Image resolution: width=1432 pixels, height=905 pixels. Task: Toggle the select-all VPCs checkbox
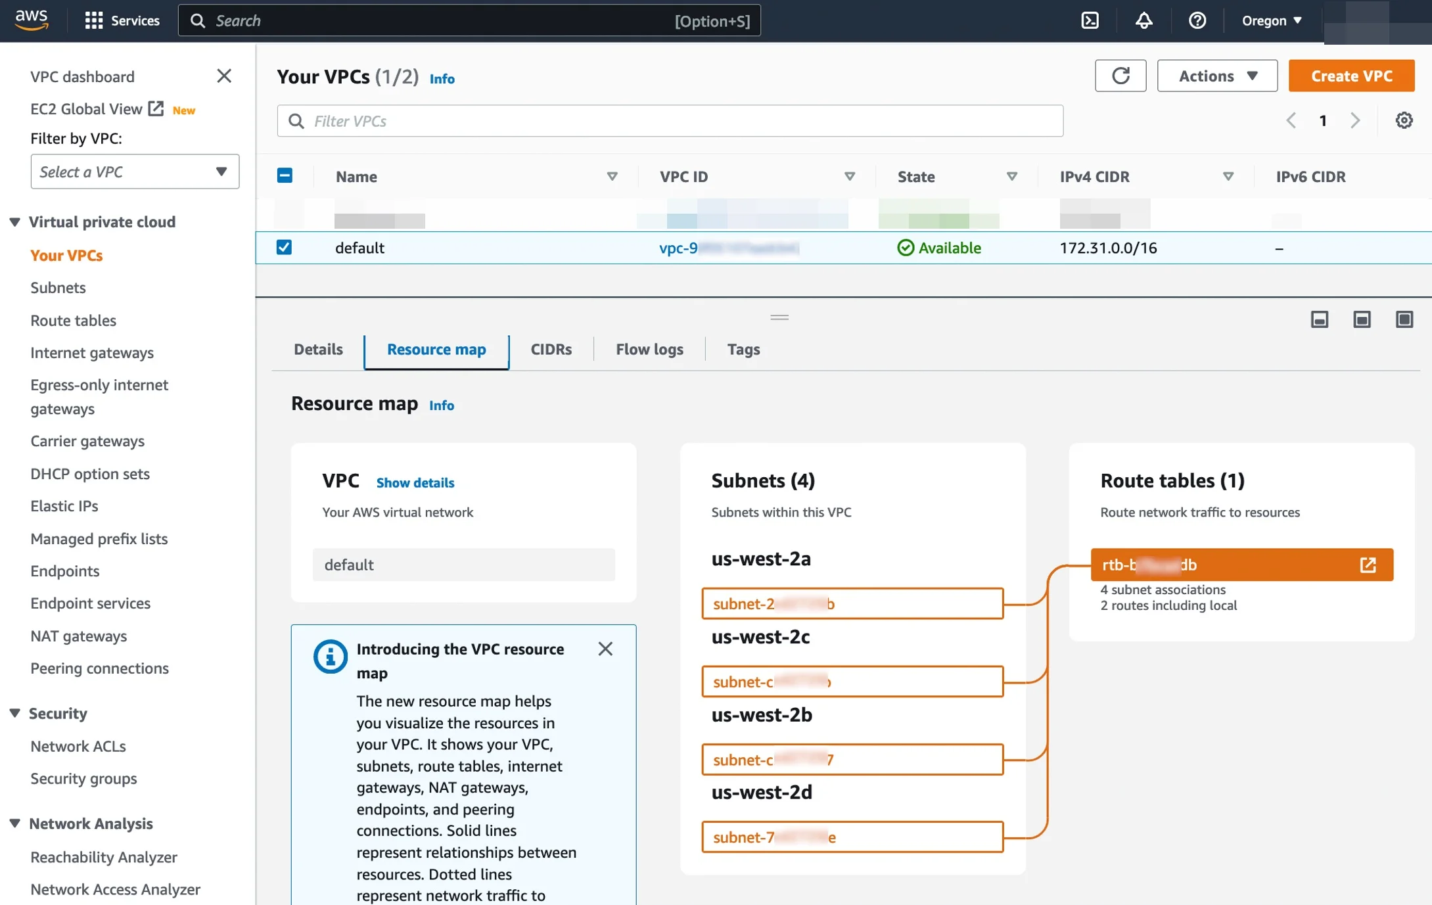pos(285,175)
